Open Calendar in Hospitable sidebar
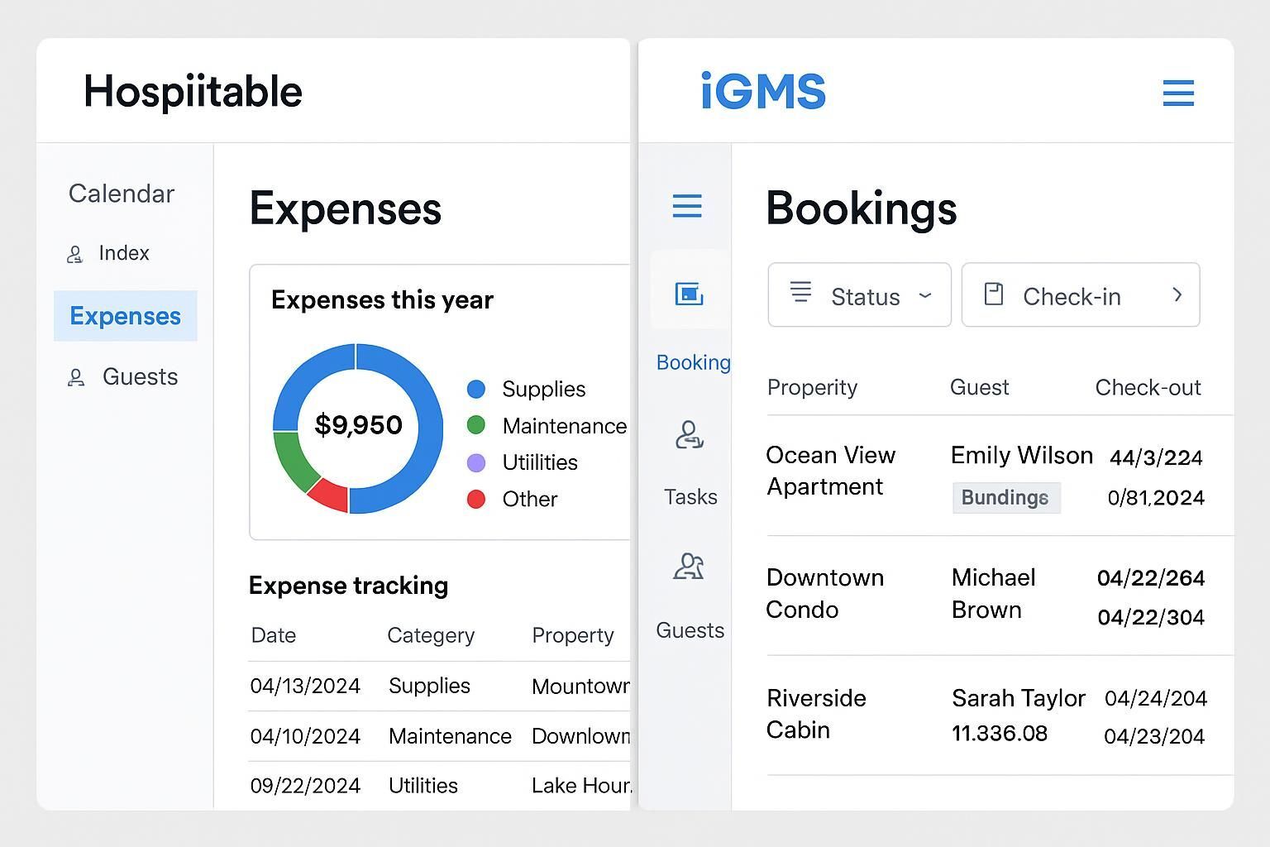Viewport: 1270px width, 847px height. tap(122, 194)
